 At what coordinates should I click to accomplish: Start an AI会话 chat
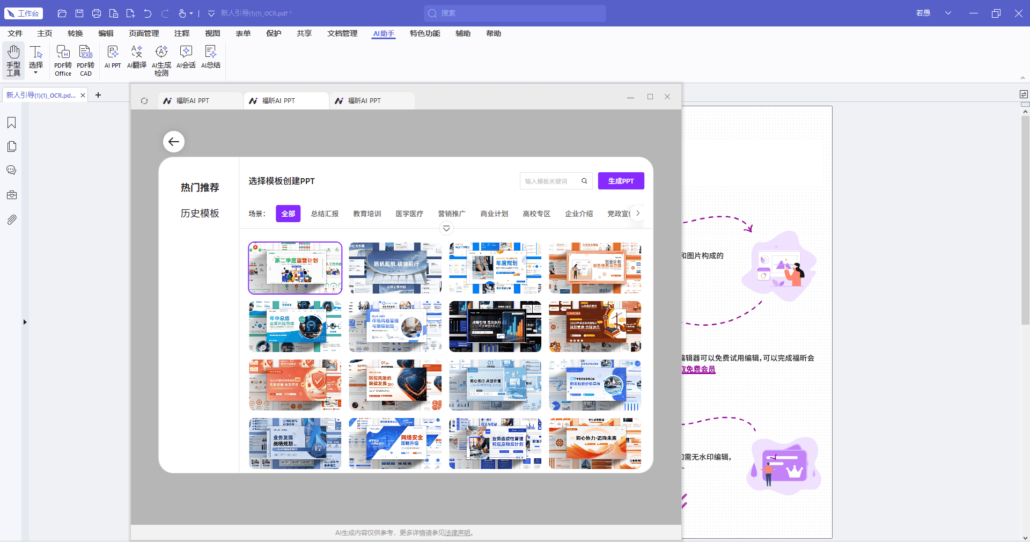pyautogui.click(x=186, y=57)
